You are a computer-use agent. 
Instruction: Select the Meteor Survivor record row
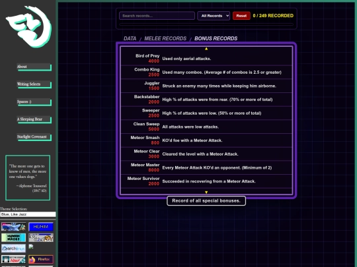[x=206, y=181]
